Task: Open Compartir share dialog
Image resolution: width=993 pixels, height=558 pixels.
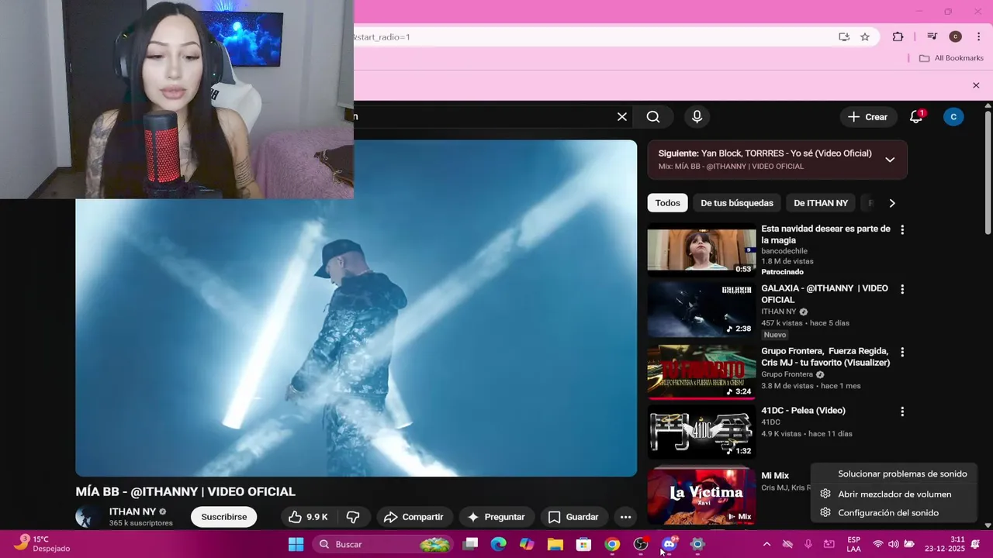Action: click(413, 517)
